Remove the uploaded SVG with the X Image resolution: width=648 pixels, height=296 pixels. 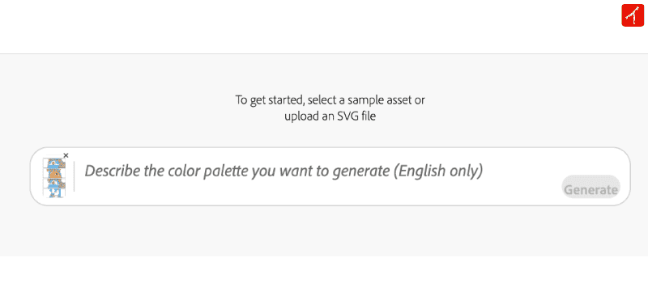coord(66,155)
